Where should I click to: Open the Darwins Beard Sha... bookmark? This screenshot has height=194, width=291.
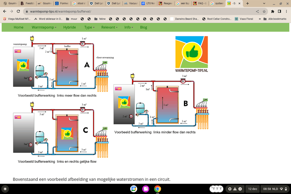coord(184,19)
